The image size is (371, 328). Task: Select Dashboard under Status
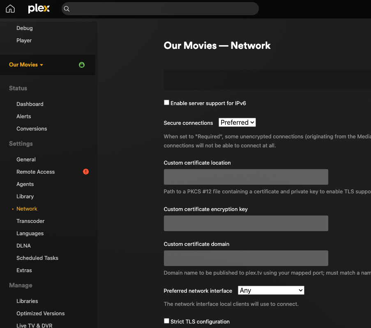point(30,104)
